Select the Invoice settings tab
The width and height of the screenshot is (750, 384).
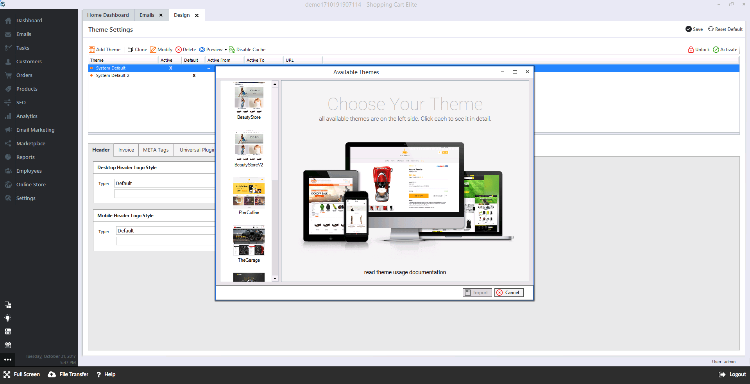click(x=126, y=150)
